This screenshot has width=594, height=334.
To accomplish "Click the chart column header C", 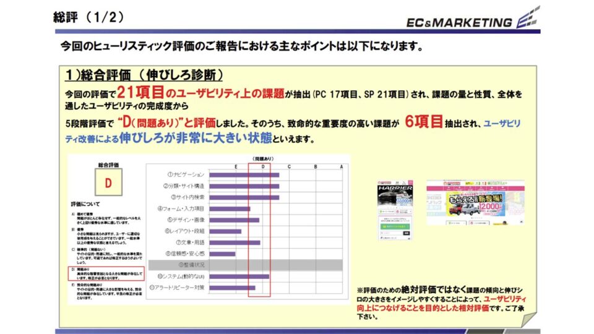I will tap(289, 166).
